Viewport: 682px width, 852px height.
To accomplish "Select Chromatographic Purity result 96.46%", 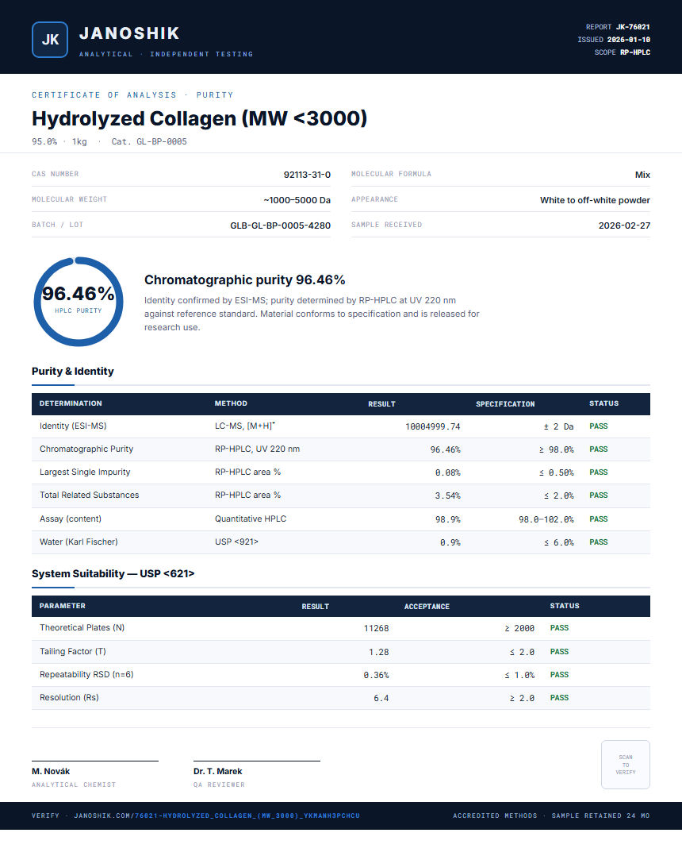I will coord(445,449).
